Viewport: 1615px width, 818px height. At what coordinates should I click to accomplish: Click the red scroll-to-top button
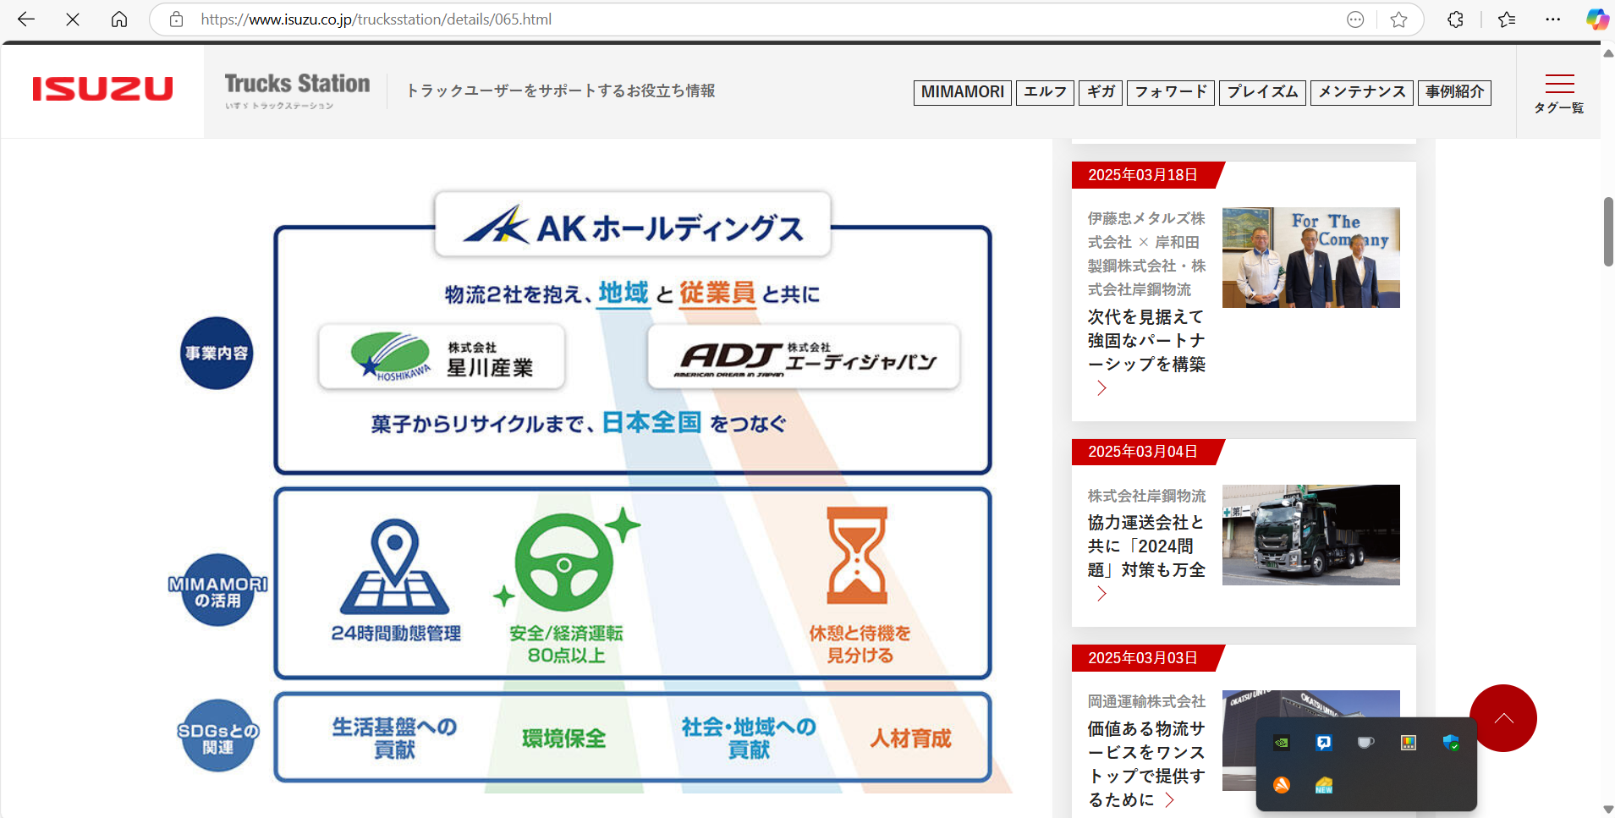point(1503,718)
